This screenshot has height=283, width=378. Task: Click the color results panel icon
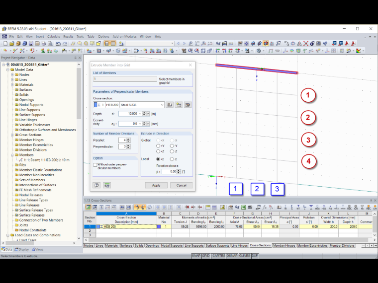coord(359,51)
